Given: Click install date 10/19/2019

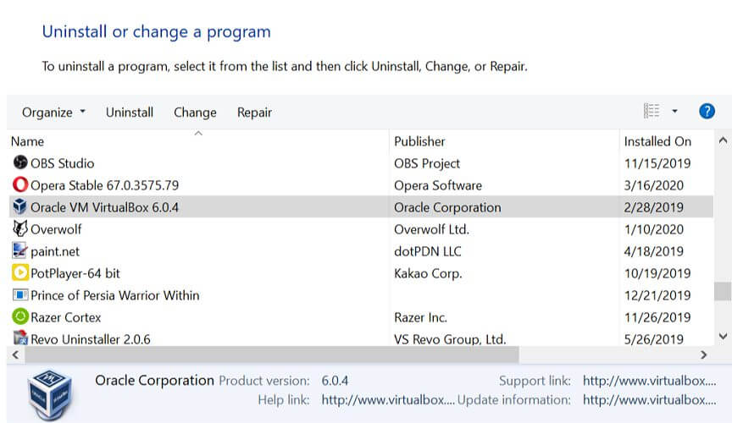Looking at the screenshot, I should 657,273.
